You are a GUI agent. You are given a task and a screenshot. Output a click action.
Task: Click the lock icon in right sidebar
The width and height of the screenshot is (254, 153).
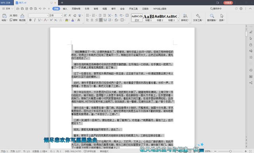pos(251,45)
